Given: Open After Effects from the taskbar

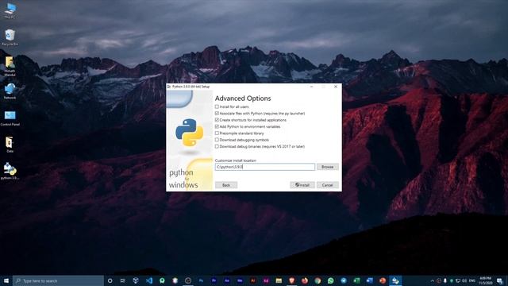Looking at the screenshot, I should pyautogui.click(x=227, y=280).
